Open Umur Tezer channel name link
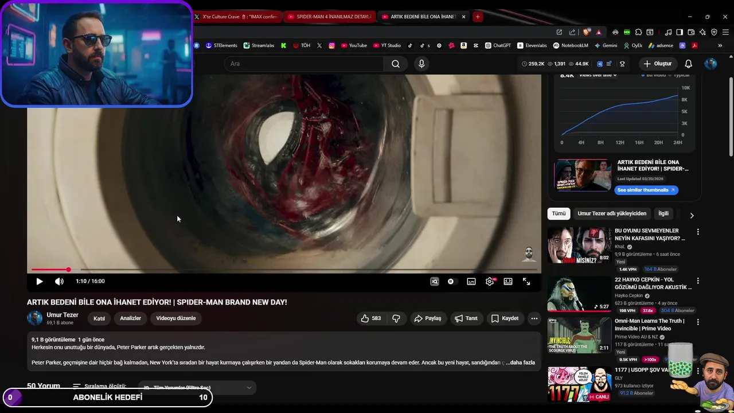 coord(63,315)
